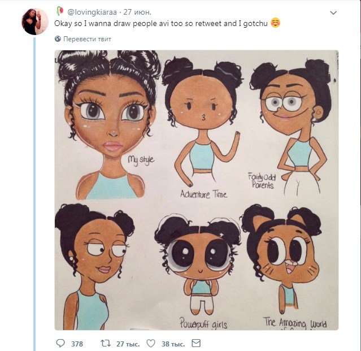This screenshot has width=361, height=351.
Task: Click the Adventure Time character drawing
Action: (x=202, y=122)
